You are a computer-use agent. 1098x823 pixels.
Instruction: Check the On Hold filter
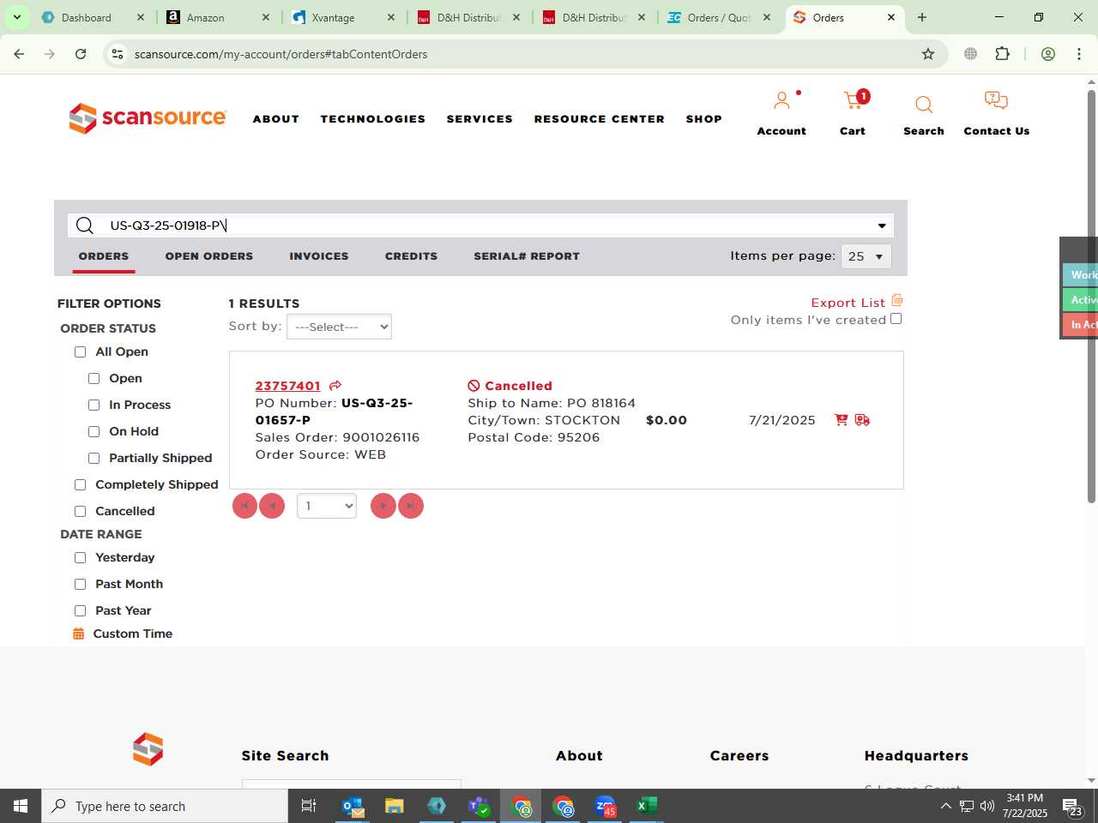(x=94, y=432)
